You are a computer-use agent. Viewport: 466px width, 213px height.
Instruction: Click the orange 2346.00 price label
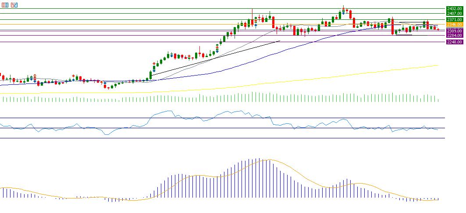(x=455, y=25)
